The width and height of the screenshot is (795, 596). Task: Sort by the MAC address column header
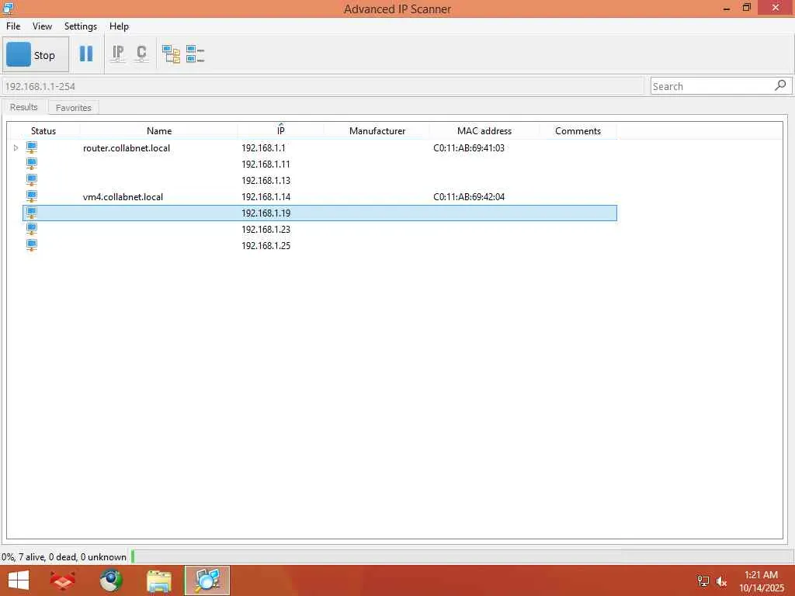tap(484, 130)
